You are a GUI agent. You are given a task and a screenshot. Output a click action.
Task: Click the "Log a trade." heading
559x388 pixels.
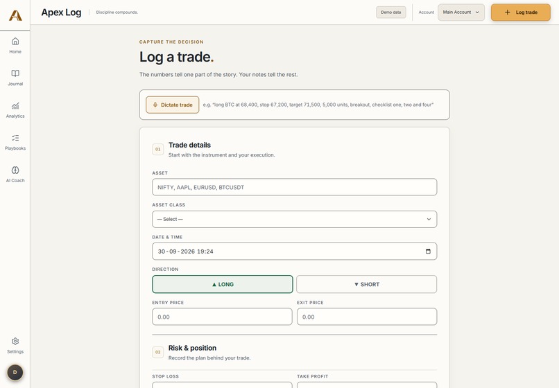[176, 57]
